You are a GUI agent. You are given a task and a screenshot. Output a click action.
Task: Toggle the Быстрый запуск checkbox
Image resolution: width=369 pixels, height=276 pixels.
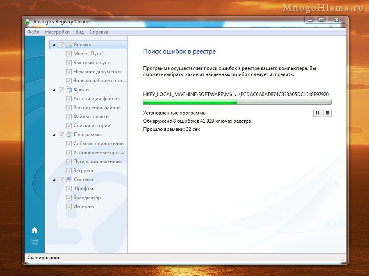point(69,63)
